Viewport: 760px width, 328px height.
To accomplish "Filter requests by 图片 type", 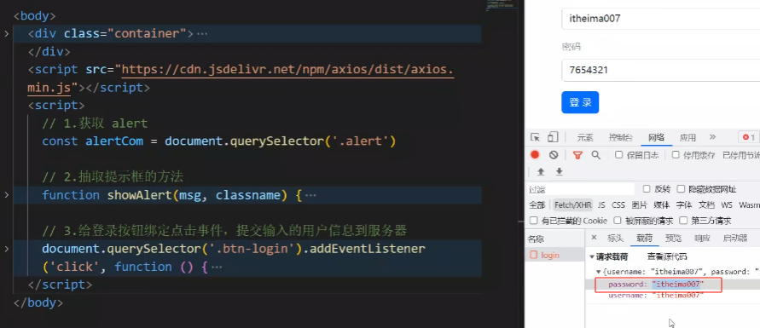I will pyautogui.click(x=640, y=204).
